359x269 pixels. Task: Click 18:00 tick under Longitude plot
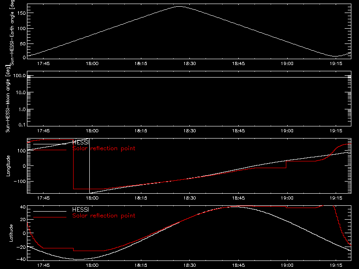92,198
